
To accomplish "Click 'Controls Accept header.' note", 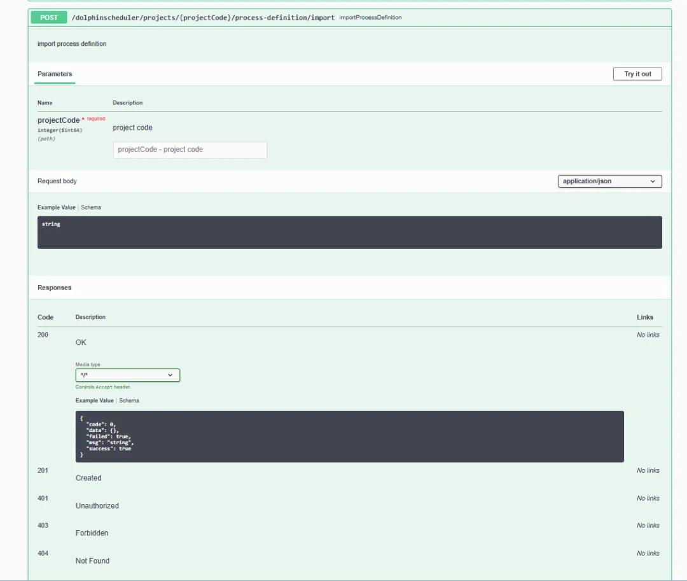I will [x=104, y=387].
